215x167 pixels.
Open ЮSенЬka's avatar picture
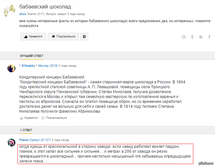[x=11, y=68]
